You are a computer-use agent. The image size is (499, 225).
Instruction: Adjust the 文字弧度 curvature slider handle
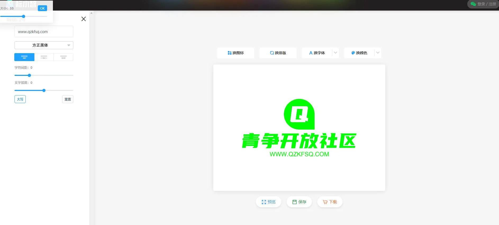point(44,90)
